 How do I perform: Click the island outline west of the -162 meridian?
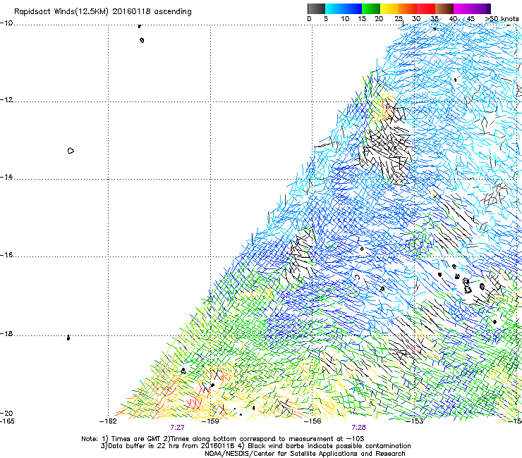71,151
